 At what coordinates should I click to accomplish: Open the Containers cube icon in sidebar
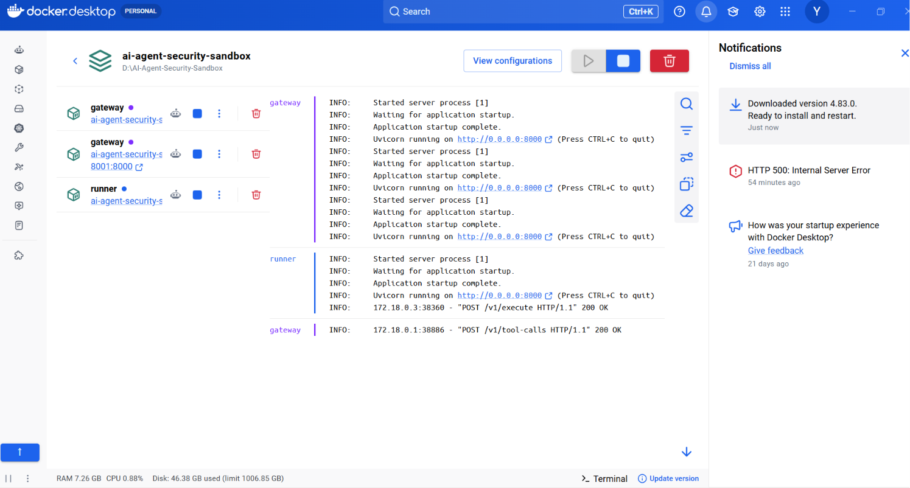[x=19, y=69]
